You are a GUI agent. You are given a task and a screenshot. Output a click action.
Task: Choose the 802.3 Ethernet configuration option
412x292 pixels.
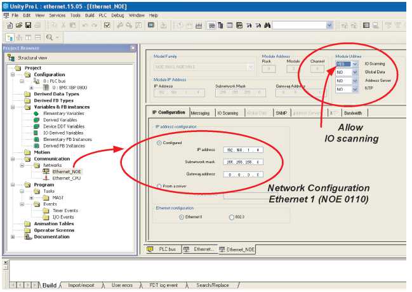pyautogui.click(x=231, y=217)
